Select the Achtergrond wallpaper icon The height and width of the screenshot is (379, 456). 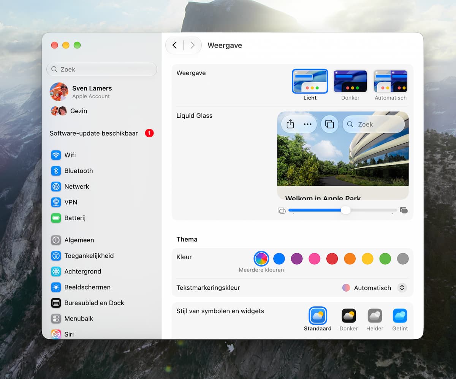coord(56,272)
